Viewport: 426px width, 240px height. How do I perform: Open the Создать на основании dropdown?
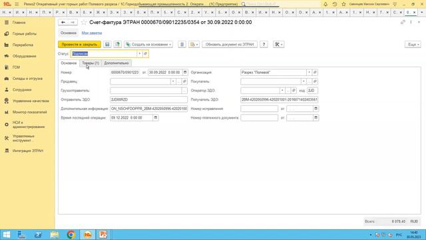(x=148, y=45)
